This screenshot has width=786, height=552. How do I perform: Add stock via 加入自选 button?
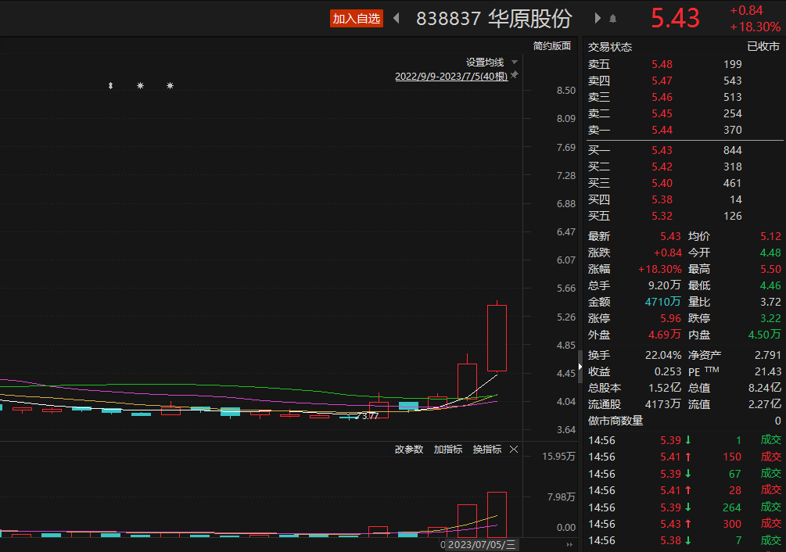pyautogui.click(x=357, y=19)
